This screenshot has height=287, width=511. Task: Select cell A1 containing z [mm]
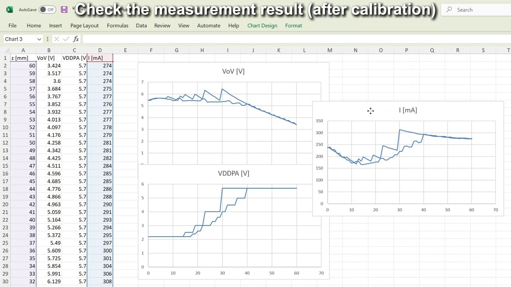tap(23, 58)
